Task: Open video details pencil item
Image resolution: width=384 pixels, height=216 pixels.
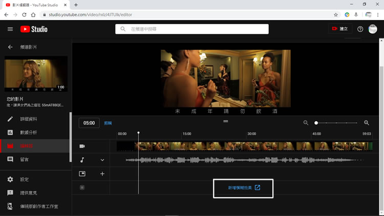Action: [x=35, y=119]
